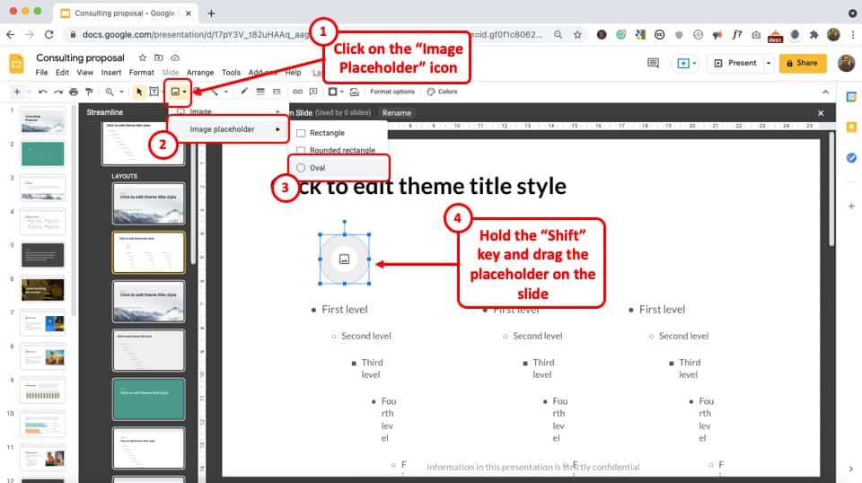The image size is (862, 483).
Task: Close the theme editor with X
Action: coord(821,113)
